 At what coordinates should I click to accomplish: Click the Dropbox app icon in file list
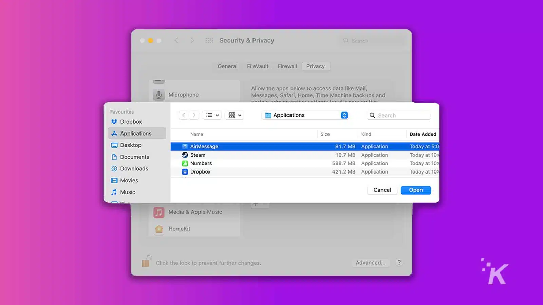(185, 172)
